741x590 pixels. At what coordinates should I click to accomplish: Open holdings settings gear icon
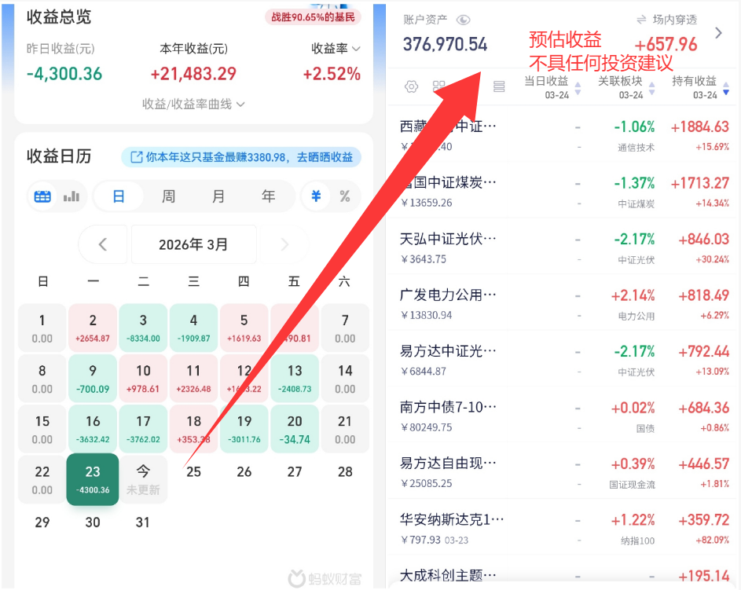[x=412, y=86]
